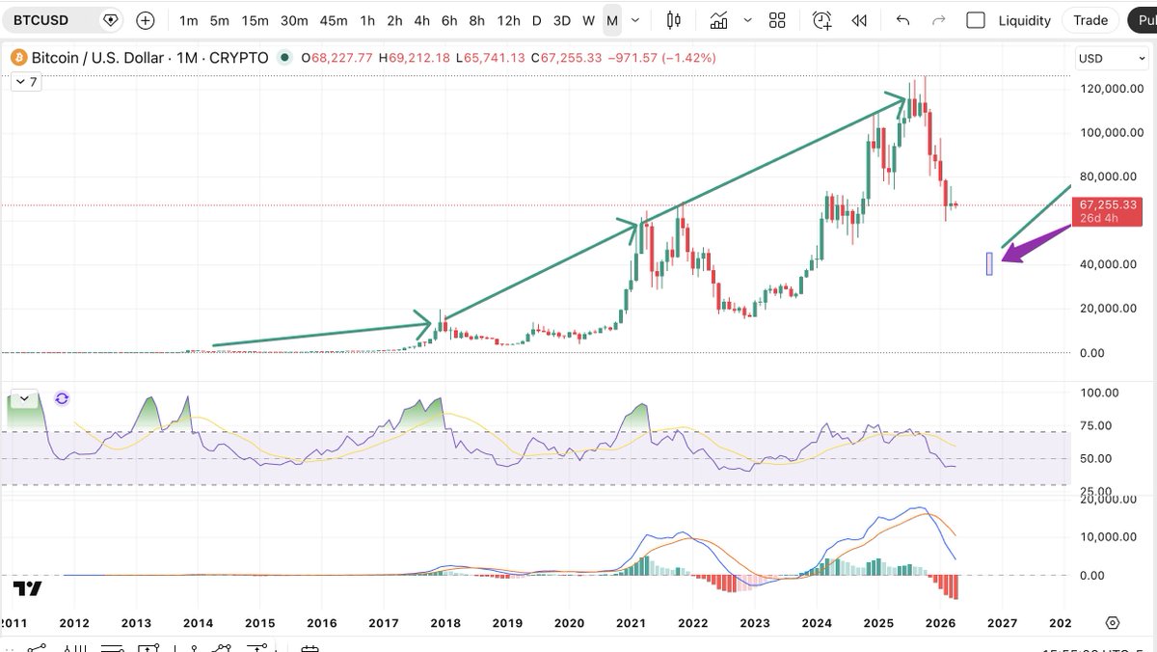Switch to the 15m timeframe
1157x652 pixels.
click(255, 20)
